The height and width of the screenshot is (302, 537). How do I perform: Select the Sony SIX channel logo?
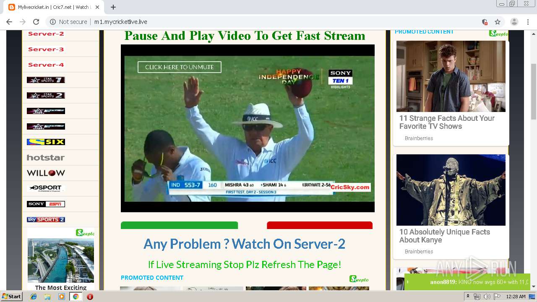click(46, 142)
